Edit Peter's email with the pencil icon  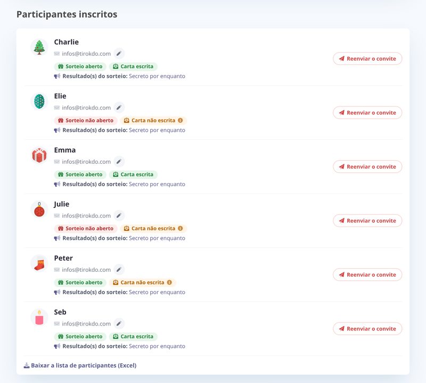pyautogui.click(x=119, y=270)
